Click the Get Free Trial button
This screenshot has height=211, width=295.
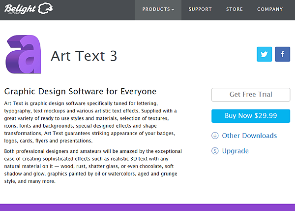click(251, 95)
